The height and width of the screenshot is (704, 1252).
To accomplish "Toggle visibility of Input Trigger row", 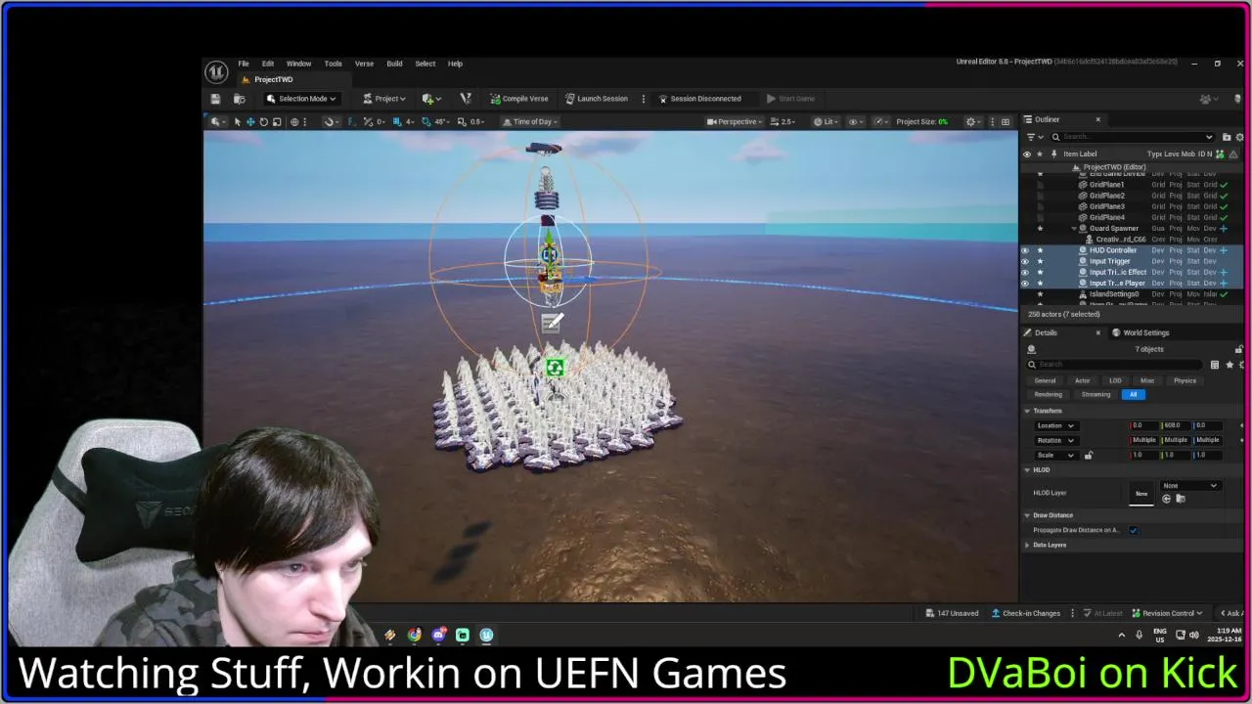I will (x=1026, y=261).
